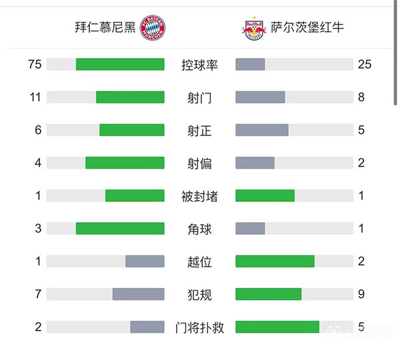The image size is (400, 344).
Task: Click Bayern's green 射偏 bar
Action: tap(125, 163)
